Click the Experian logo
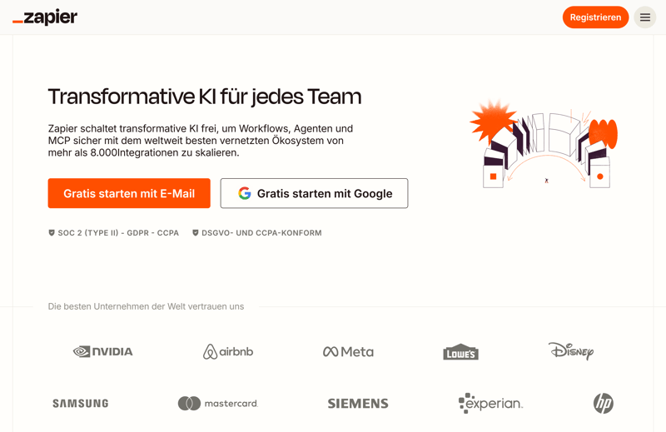The width and height of the screenshot is (666, 432). pos(490,404)
